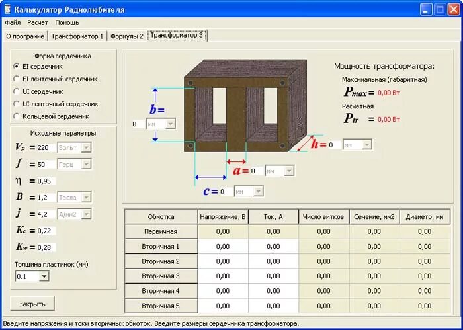The width and height of the screenshot is (463, 330).
Task: Choose EI ленточный сердечник core shape
Action: pos(56,79)
